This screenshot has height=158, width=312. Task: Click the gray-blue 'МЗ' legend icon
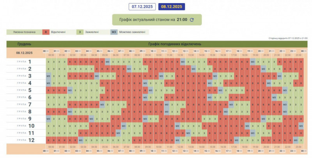114,32
